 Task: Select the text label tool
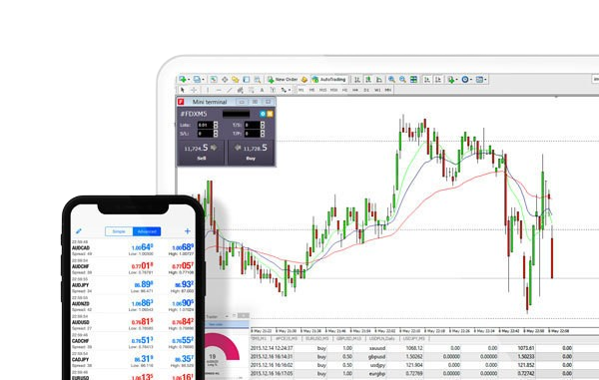(273, 90)
